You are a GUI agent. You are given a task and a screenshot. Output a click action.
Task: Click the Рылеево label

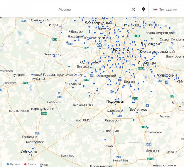point(165,116)
